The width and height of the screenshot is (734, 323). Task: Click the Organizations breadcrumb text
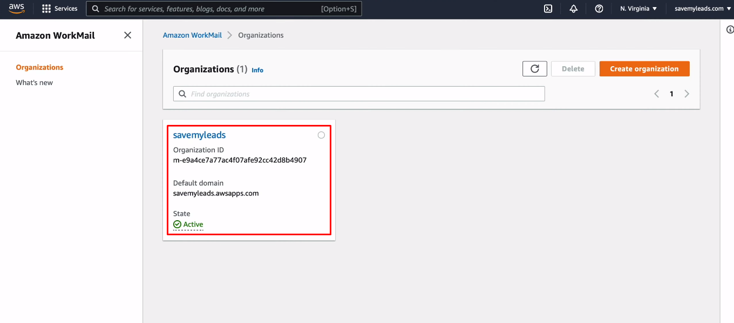261,35
